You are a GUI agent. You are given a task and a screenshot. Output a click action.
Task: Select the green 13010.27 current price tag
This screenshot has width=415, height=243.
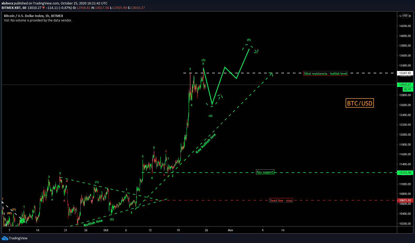pos(405,85)
